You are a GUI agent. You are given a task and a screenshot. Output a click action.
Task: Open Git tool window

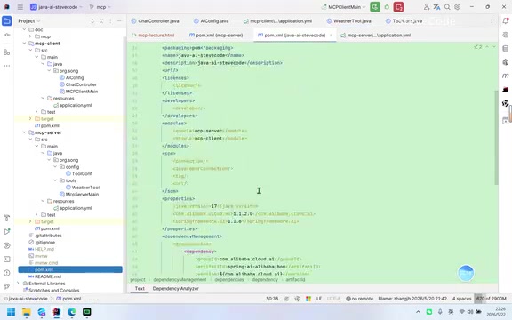[7, 286]
